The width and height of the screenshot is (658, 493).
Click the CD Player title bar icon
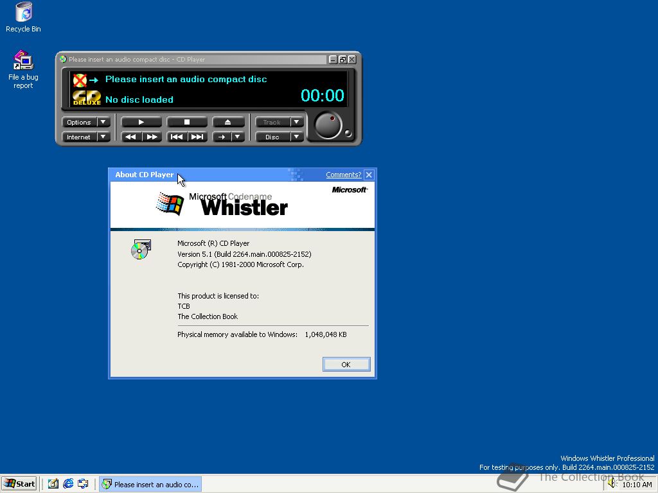click(x=63, y=59)
